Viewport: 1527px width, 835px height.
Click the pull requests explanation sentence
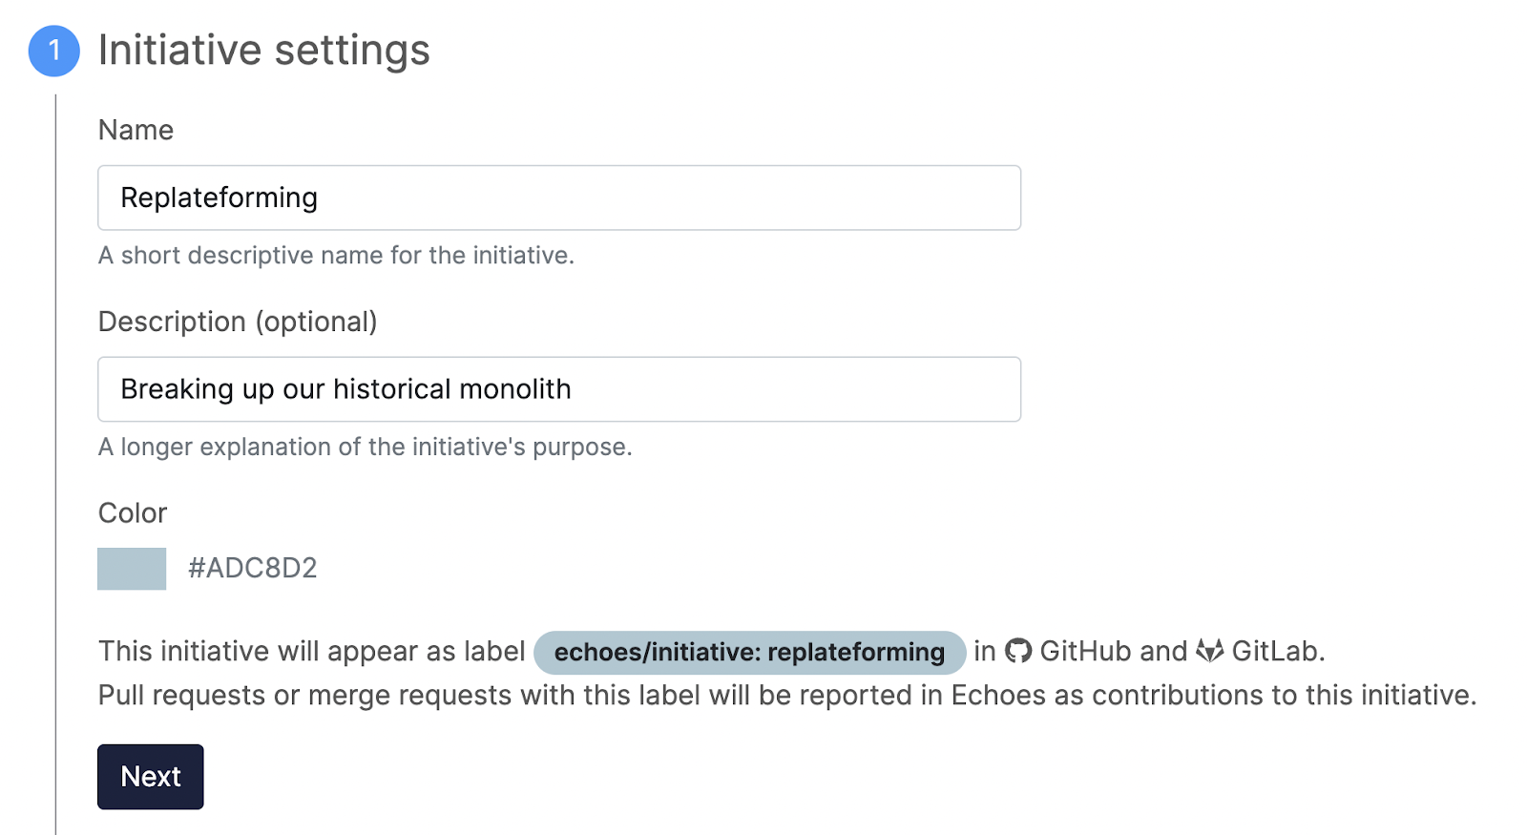click(x=787, y=696)
